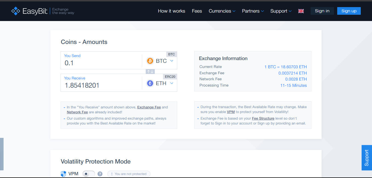Click the 'Volatility Protection Mode' heading

click(x=96, y=161)
